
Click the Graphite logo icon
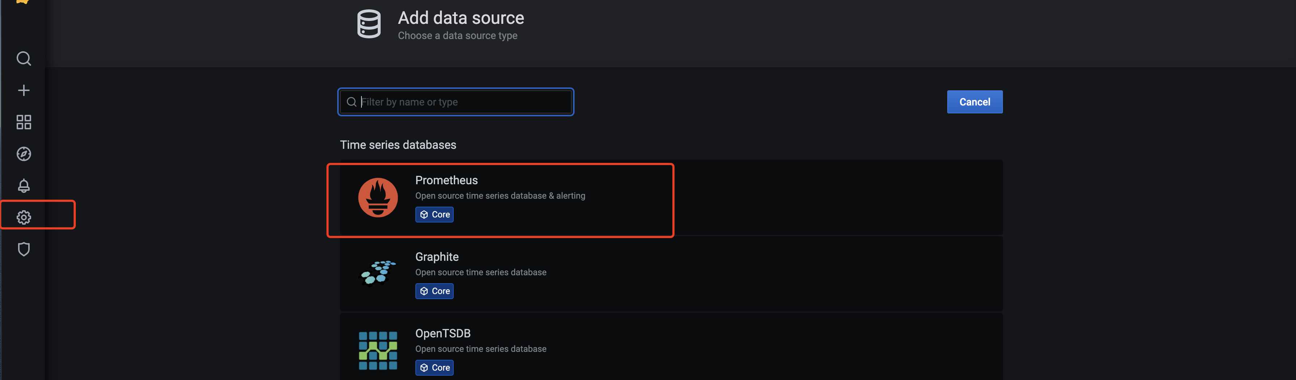click(378, 273)
